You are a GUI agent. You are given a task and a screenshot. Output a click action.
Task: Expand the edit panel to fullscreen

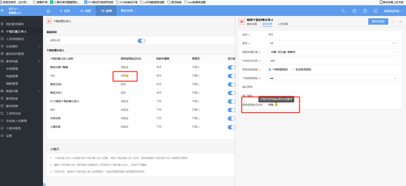(393, 21)
